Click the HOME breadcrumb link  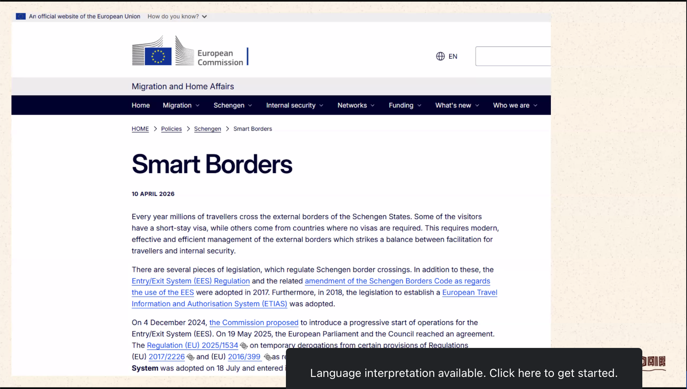pyautogui.click(x=140, y=129)
